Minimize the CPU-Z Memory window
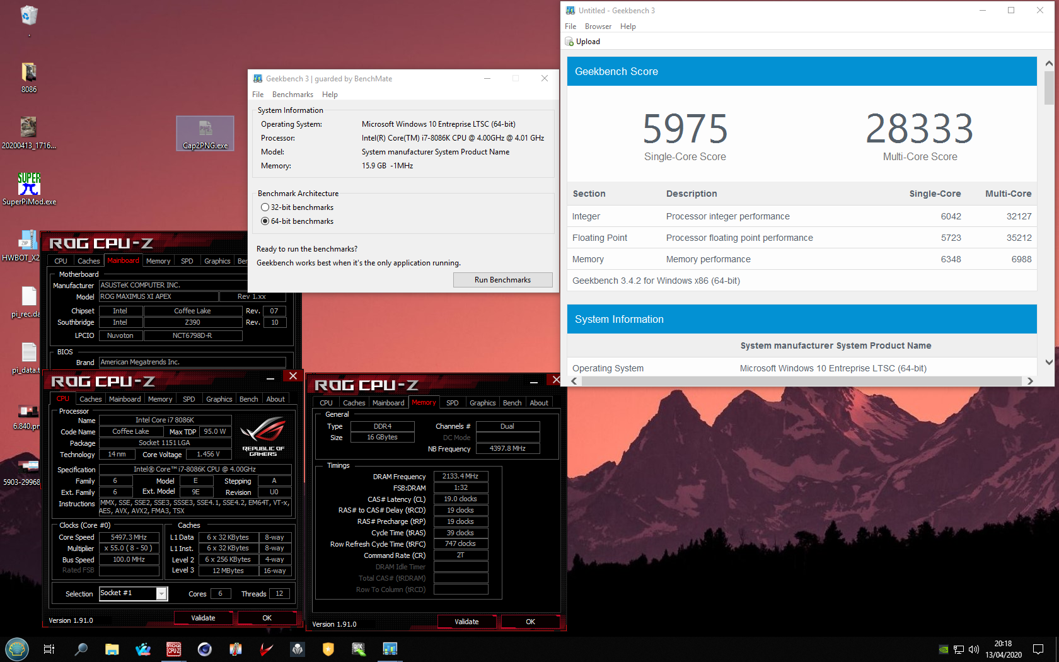The height and width of the screenshot is (662, 1059). point(533,381)
